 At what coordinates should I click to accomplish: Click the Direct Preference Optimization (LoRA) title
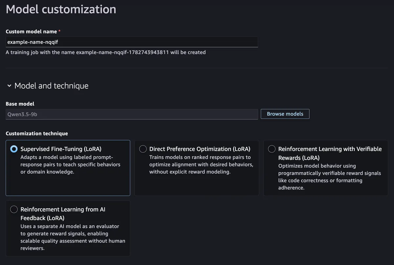click(200, 149)
